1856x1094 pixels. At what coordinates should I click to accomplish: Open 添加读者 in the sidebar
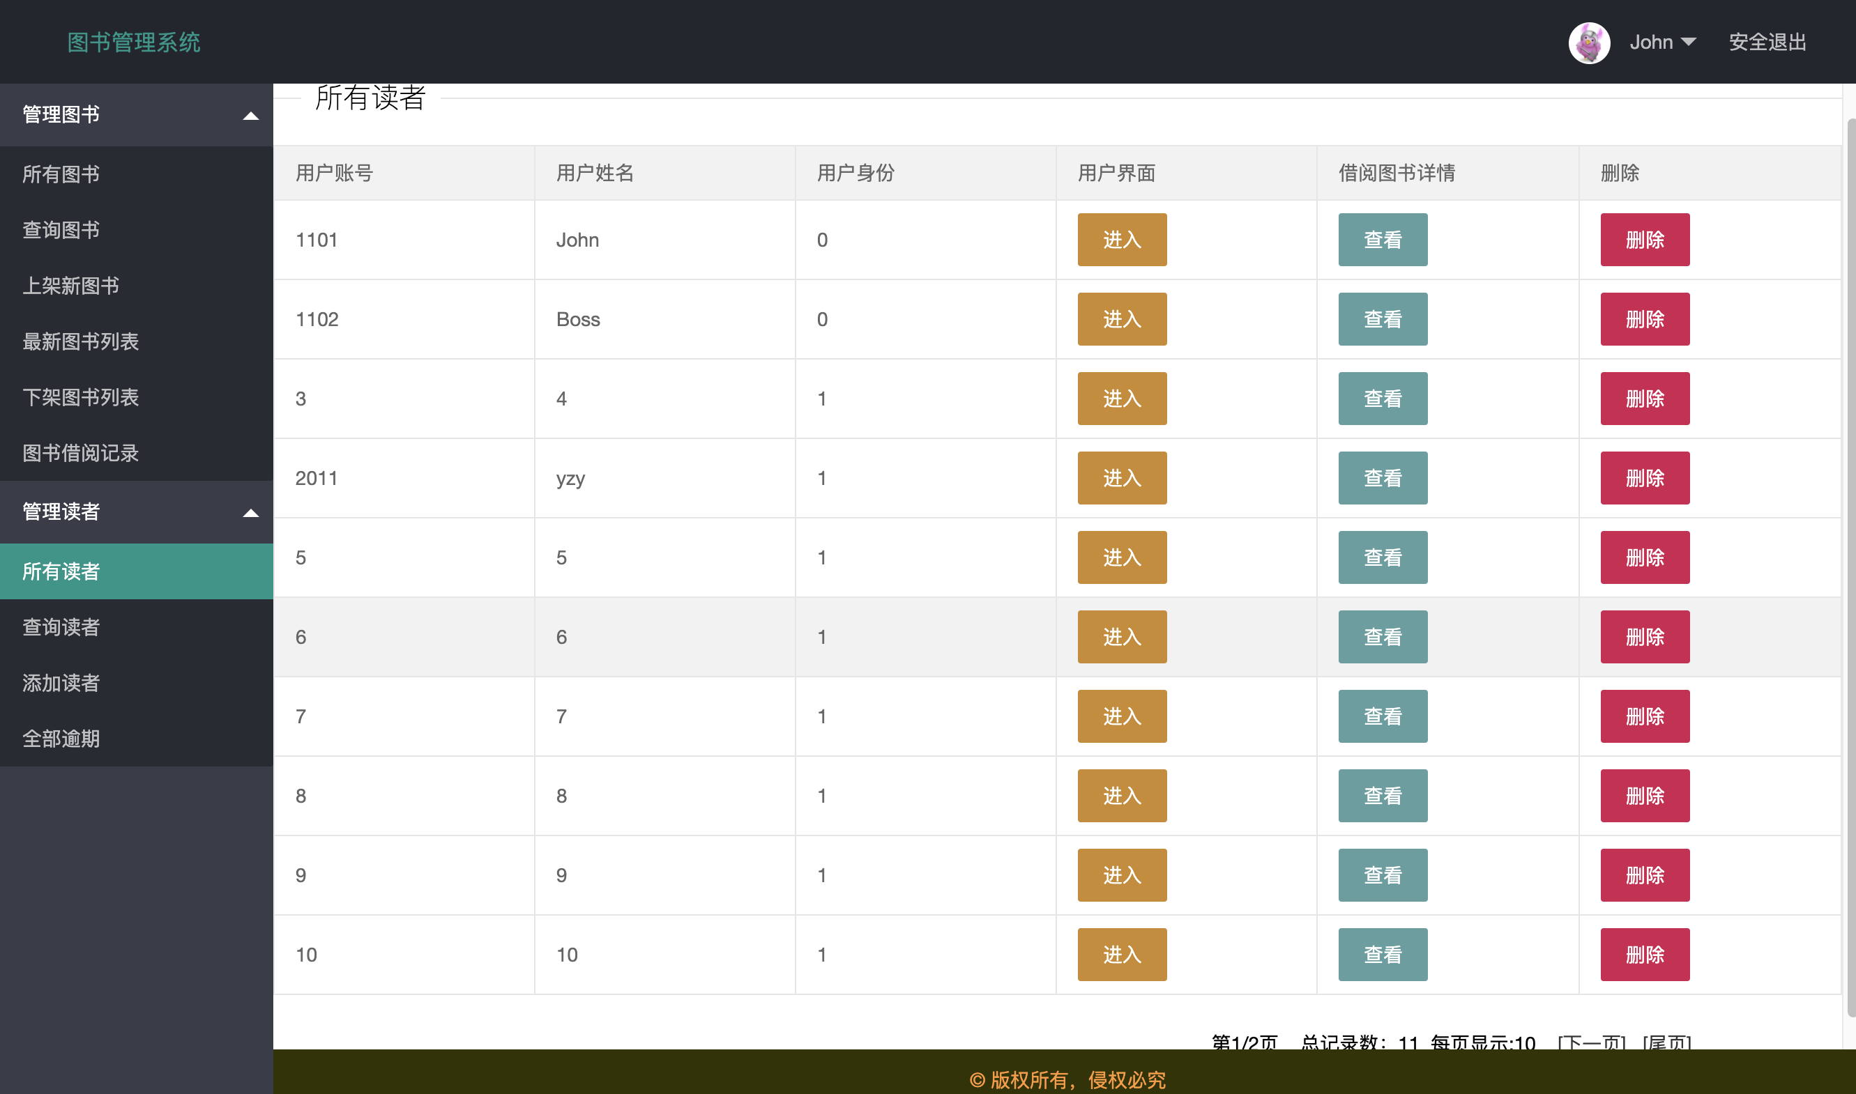coord(137,683)
